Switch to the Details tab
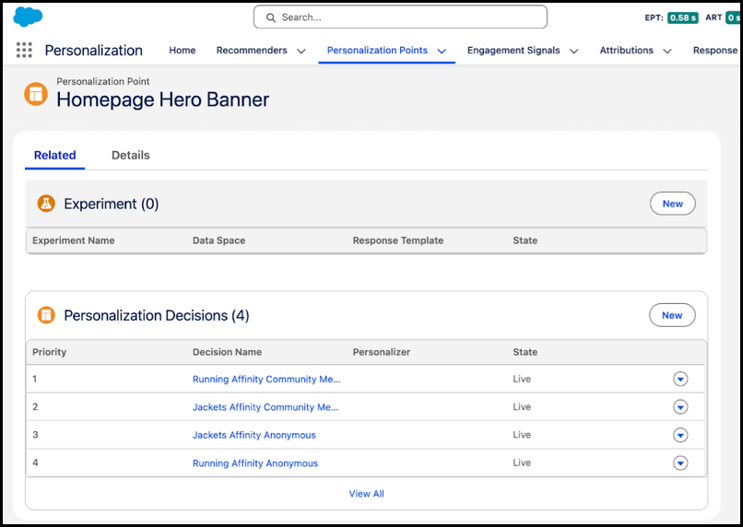This screenshot has height=527, width=743. click(131, 156)
